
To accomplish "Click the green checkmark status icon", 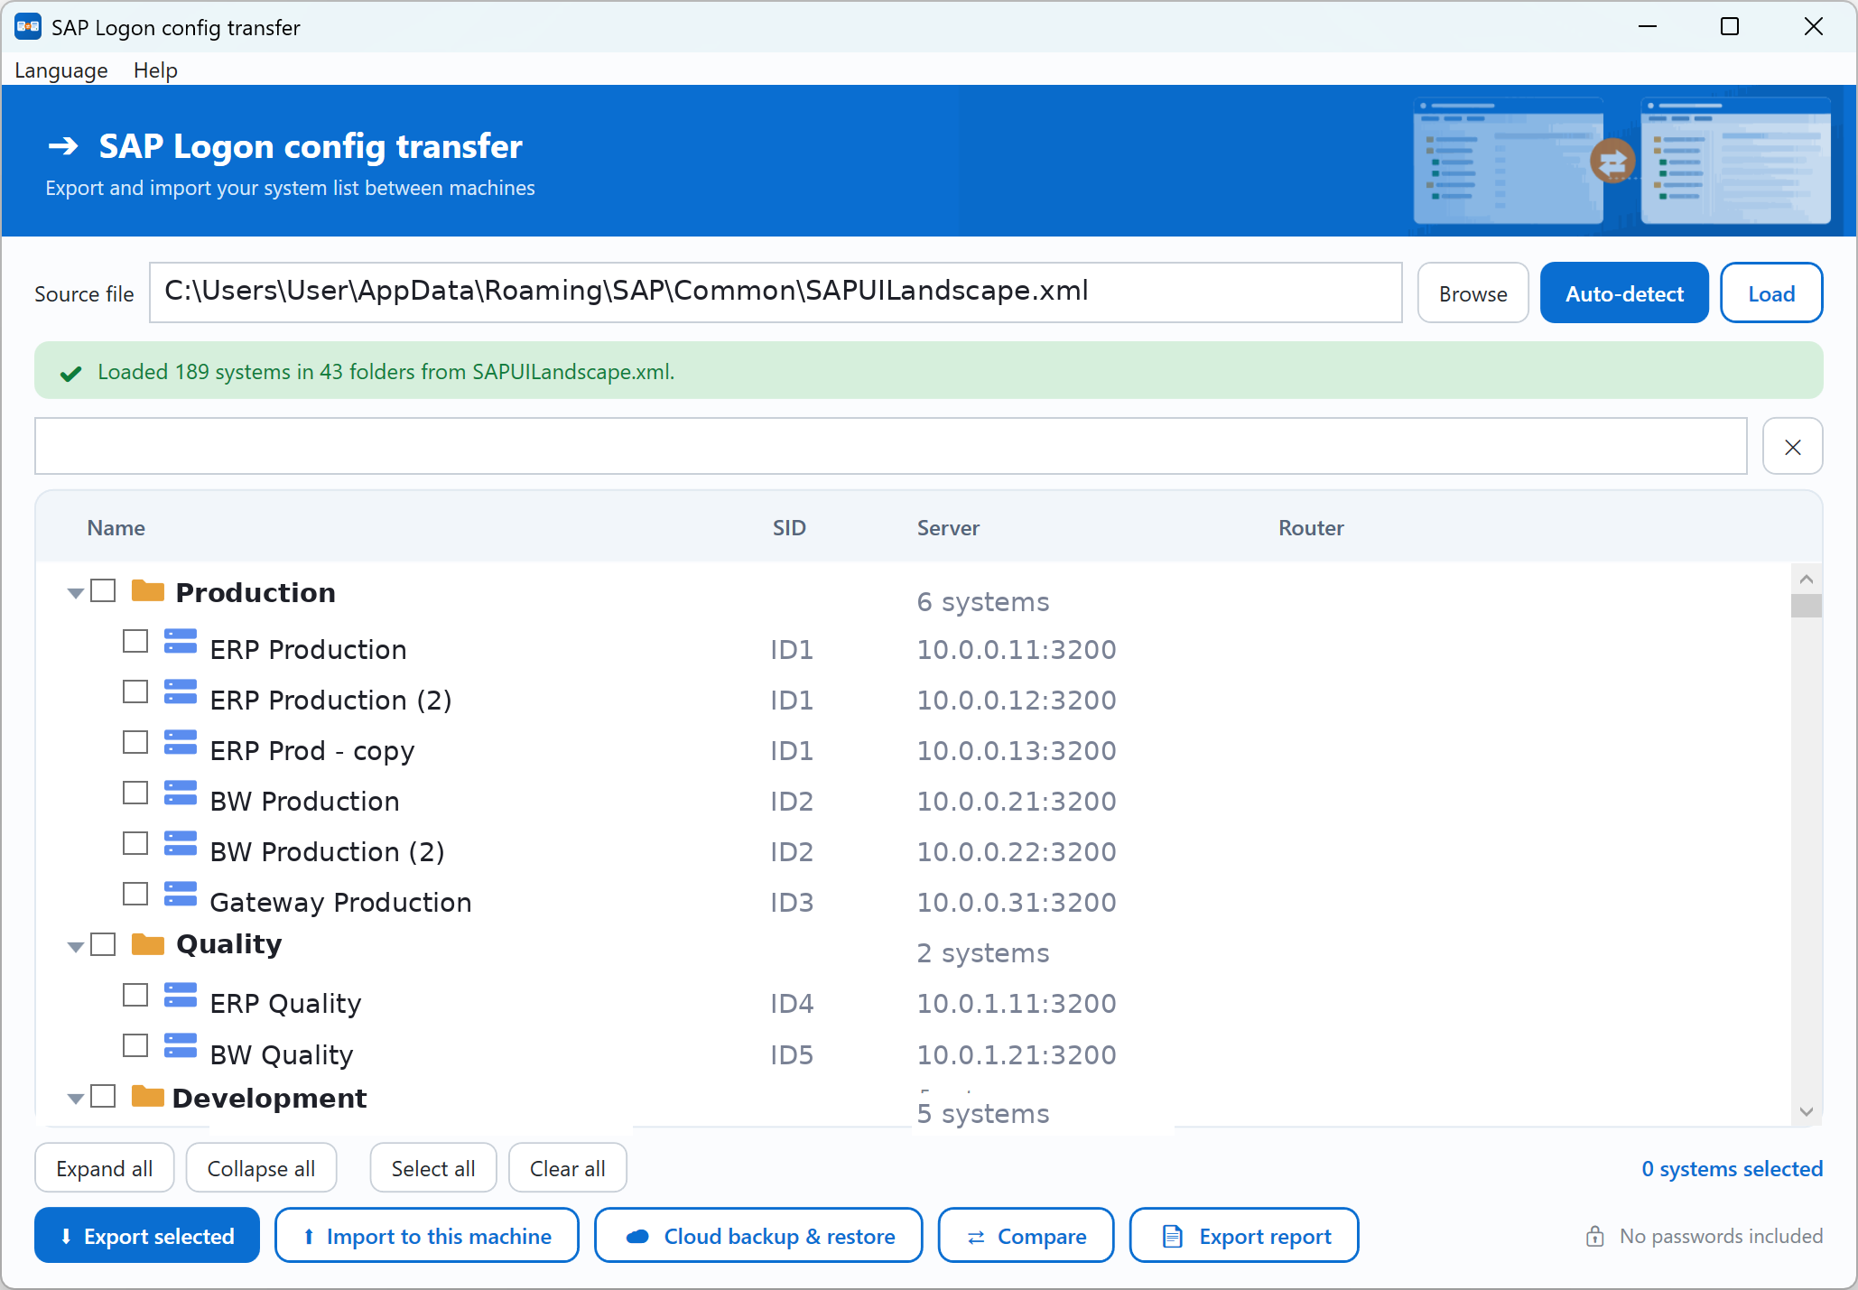I will (x=70, y=373).
